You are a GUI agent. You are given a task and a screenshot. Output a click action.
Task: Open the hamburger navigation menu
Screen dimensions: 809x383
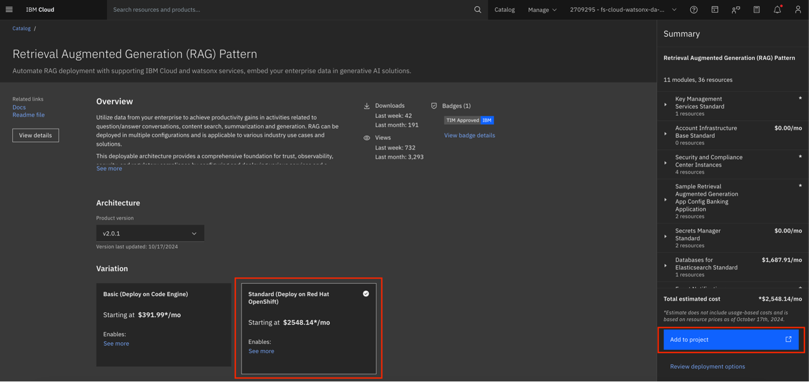pos(9,10)
